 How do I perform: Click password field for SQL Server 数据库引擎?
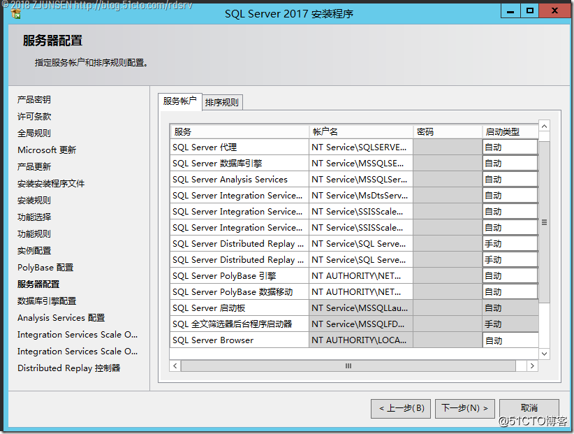(x=448, y=164)
